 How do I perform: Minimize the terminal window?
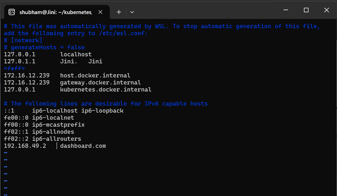pos(285,10)
